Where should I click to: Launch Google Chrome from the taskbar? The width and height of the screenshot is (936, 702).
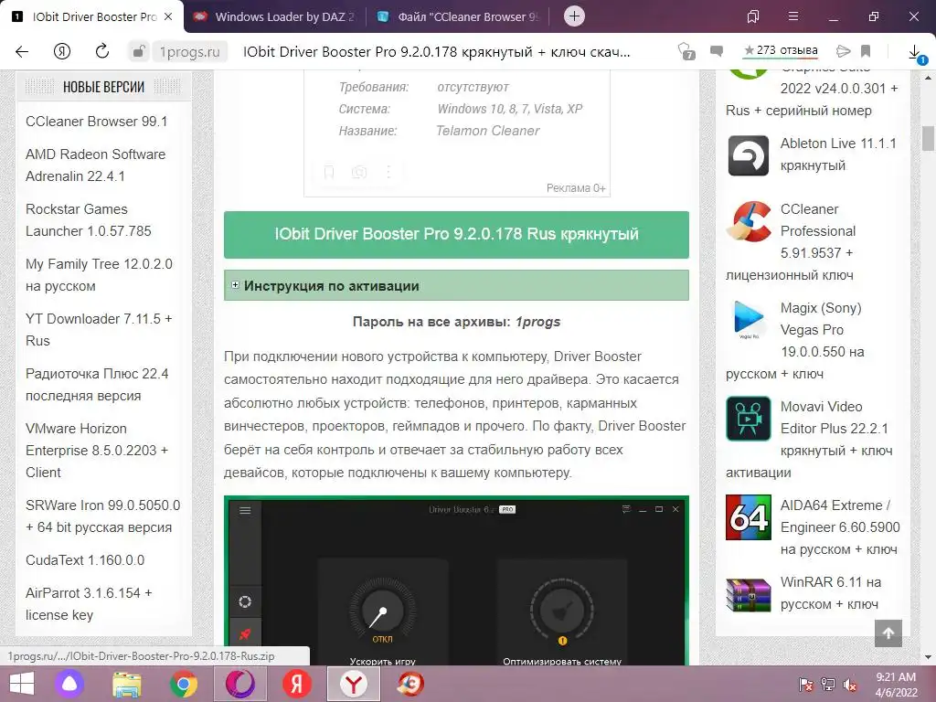point(184,684)
